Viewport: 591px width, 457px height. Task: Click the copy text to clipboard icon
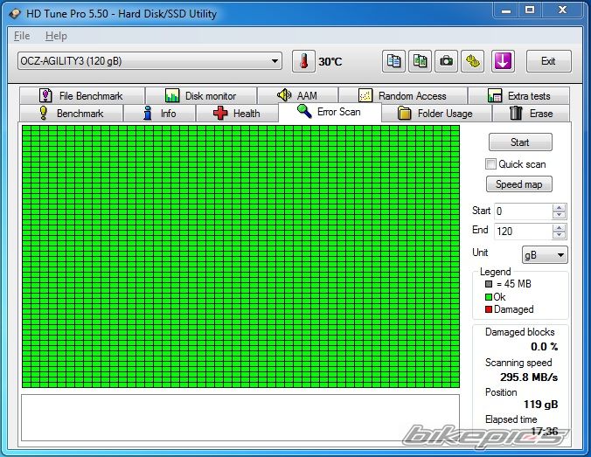click(x=394, y=61)
